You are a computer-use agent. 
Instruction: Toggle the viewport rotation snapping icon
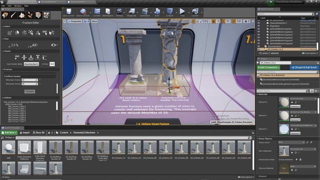(x=223, y=21)
